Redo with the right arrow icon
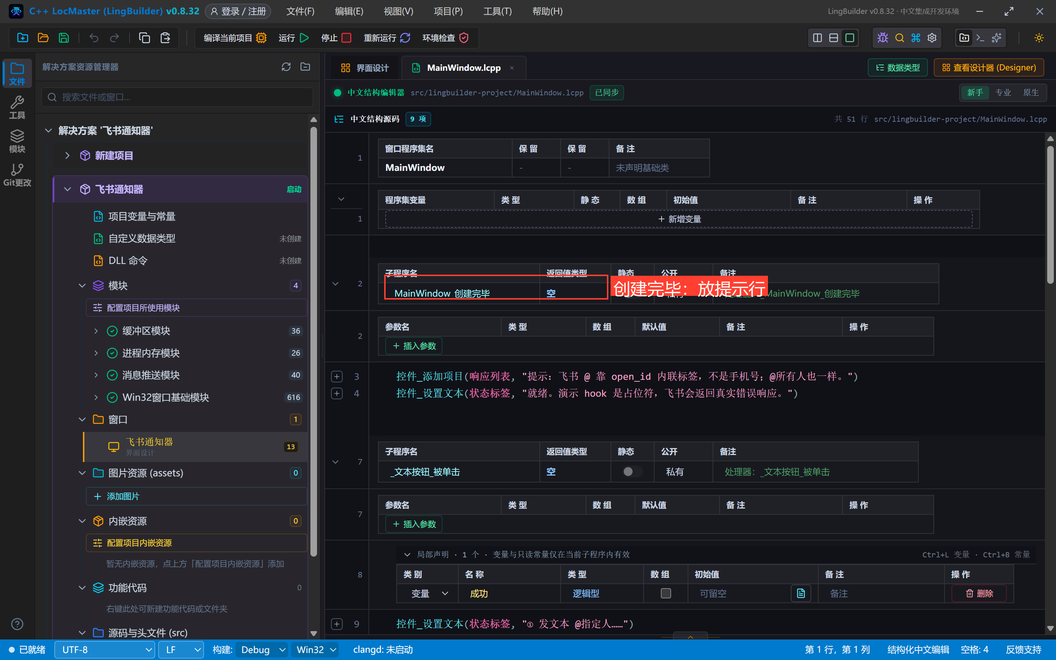 coord(114,38)
